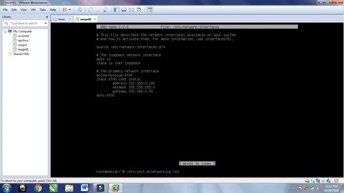
Task: Open the Help menu
Action: (x=53, y=10)
